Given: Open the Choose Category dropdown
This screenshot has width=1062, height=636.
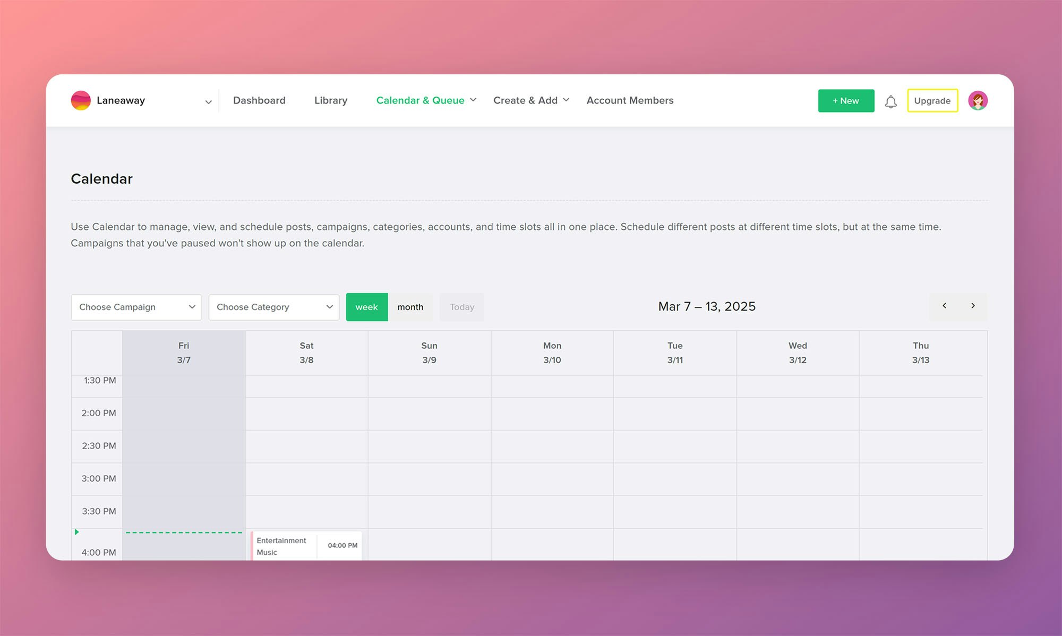Looking at the screenshot, I should [x=273, y=307].
